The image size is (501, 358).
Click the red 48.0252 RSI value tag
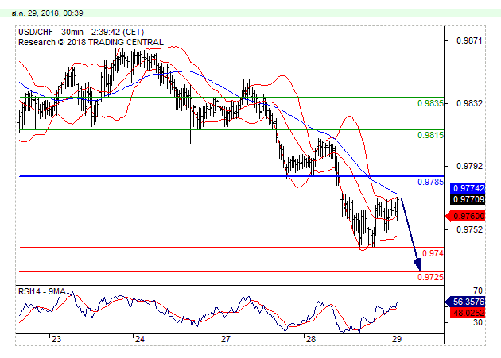click(468, 313)
